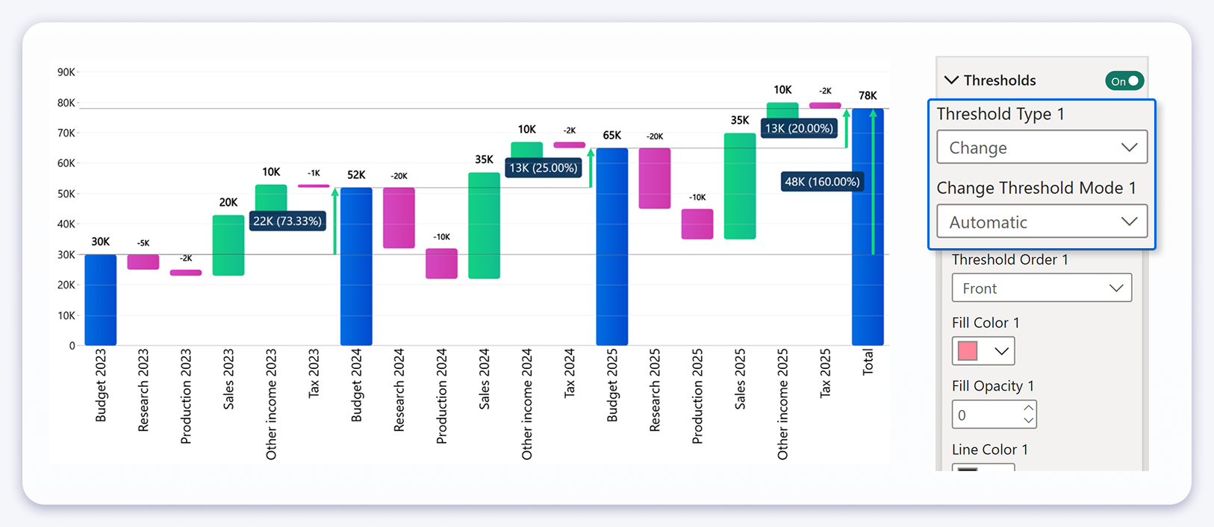Open the Change Threshold Mode 1 dropdown
Image resolution: width=1214 pixels, height=527 pixels.
click(1042, 222)
